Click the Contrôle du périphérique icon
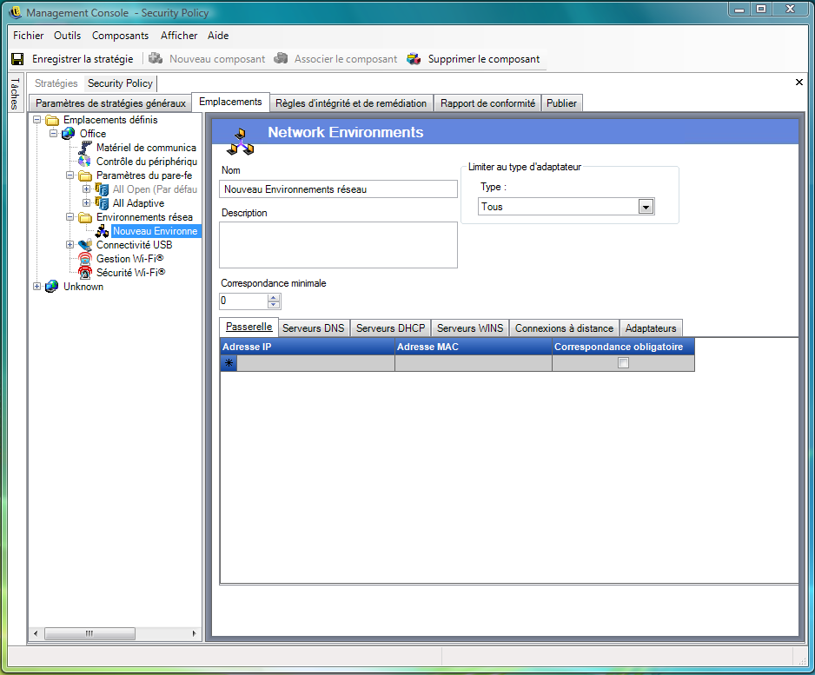Viewport: 815px width, 675px height. 85,162
